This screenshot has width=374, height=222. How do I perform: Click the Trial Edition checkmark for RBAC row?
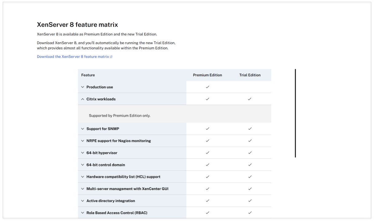click(250, 212)
